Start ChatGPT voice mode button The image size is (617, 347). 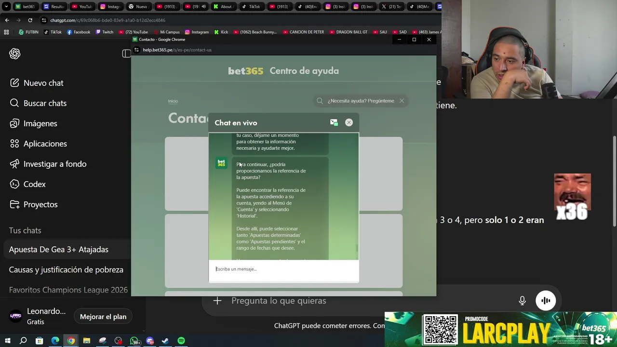(546, 301)
